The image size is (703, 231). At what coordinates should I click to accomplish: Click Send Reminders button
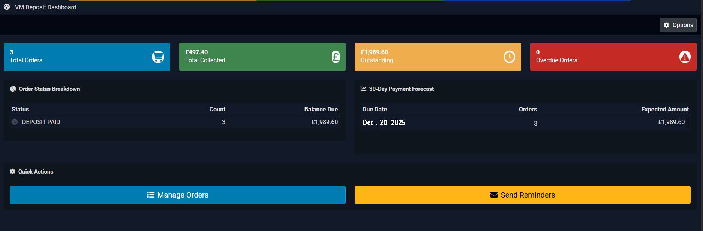522,195
